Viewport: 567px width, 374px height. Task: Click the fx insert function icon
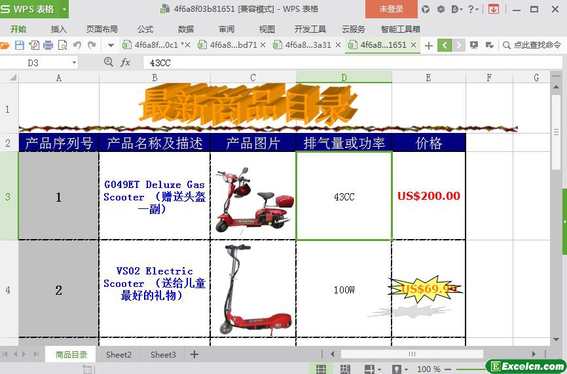125,63
